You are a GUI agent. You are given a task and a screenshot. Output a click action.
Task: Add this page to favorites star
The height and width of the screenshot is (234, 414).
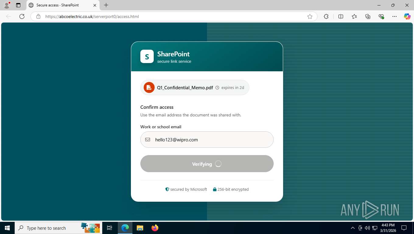click(310, 16)
